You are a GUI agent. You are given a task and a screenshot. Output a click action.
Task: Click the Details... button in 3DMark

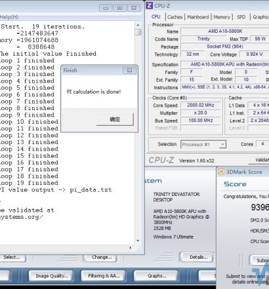[197, 257]
